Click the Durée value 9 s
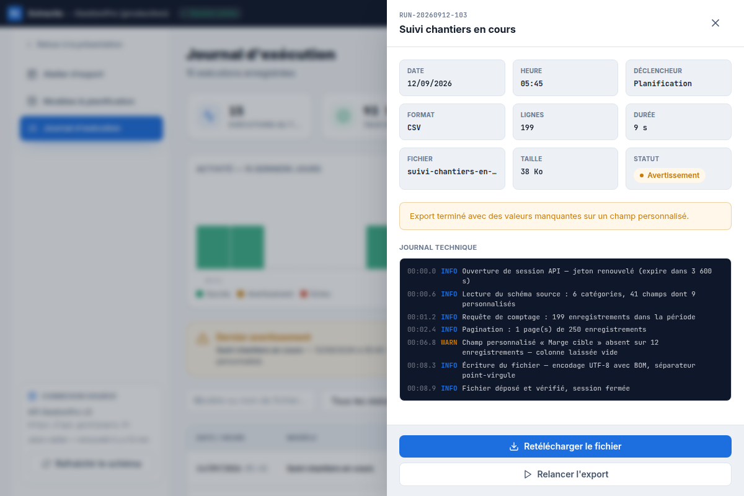 pos(640,128)
